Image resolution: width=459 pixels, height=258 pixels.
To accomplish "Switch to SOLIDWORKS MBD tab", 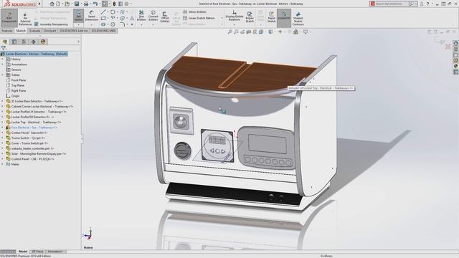I will [x=103, y=31].
